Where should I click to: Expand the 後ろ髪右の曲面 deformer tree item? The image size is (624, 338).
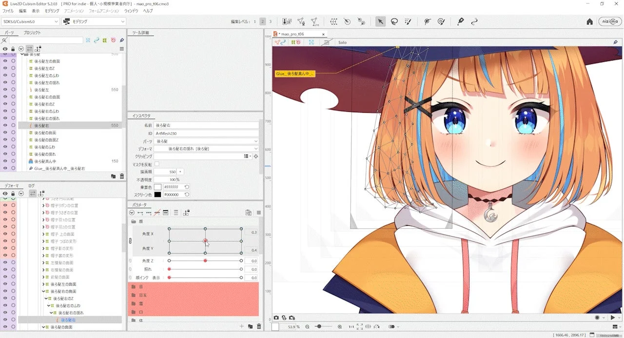[43, 291]
